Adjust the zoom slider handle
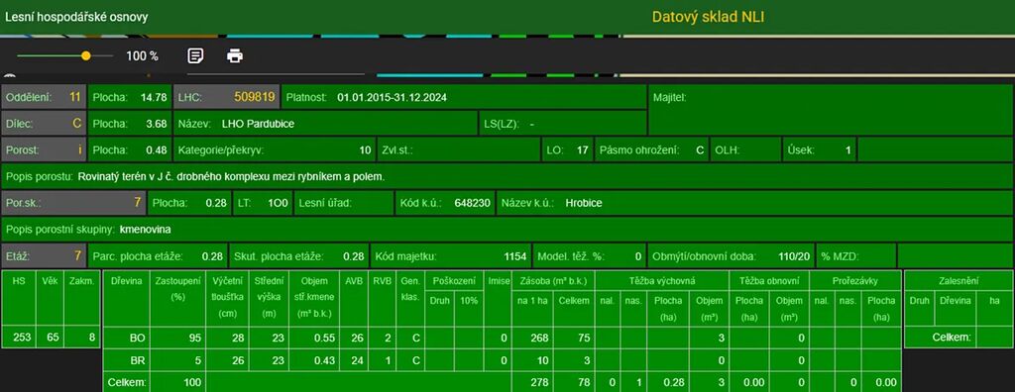The width and height of the screenshot is (1015, 392). click(86, 56)
